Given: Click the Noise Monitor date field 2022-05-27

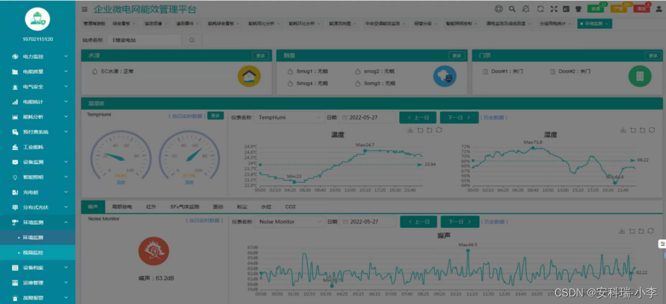Looking at the screenshot, I should 367,221.
